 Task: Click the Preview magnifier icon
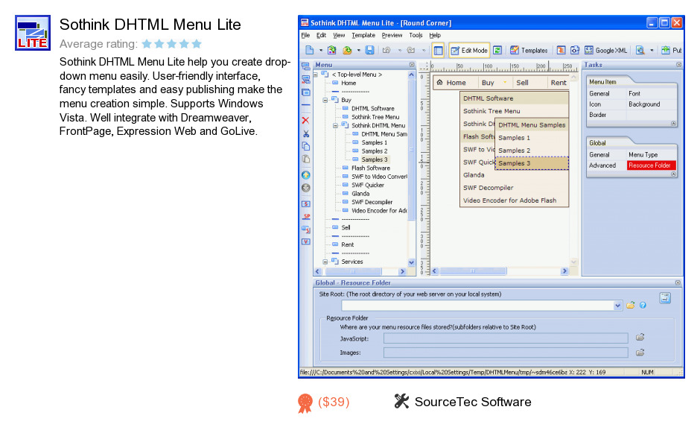(x=640, y=51)
